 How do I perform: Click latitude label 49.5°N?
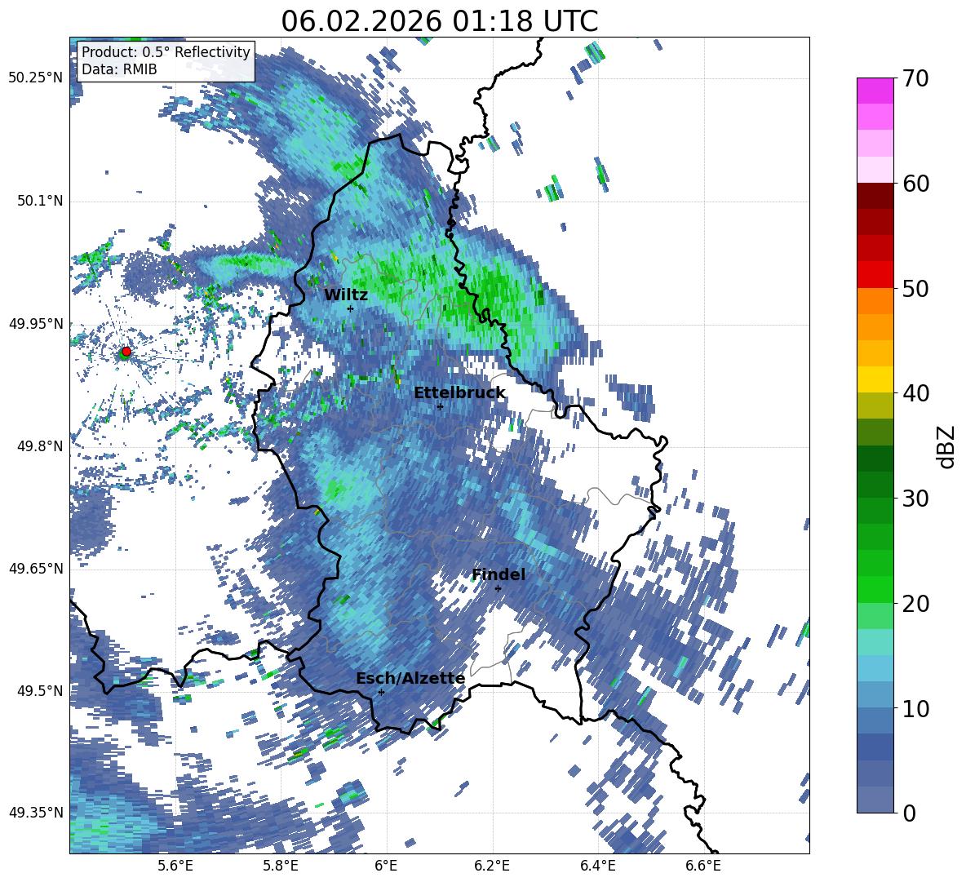tap(39, 690)
